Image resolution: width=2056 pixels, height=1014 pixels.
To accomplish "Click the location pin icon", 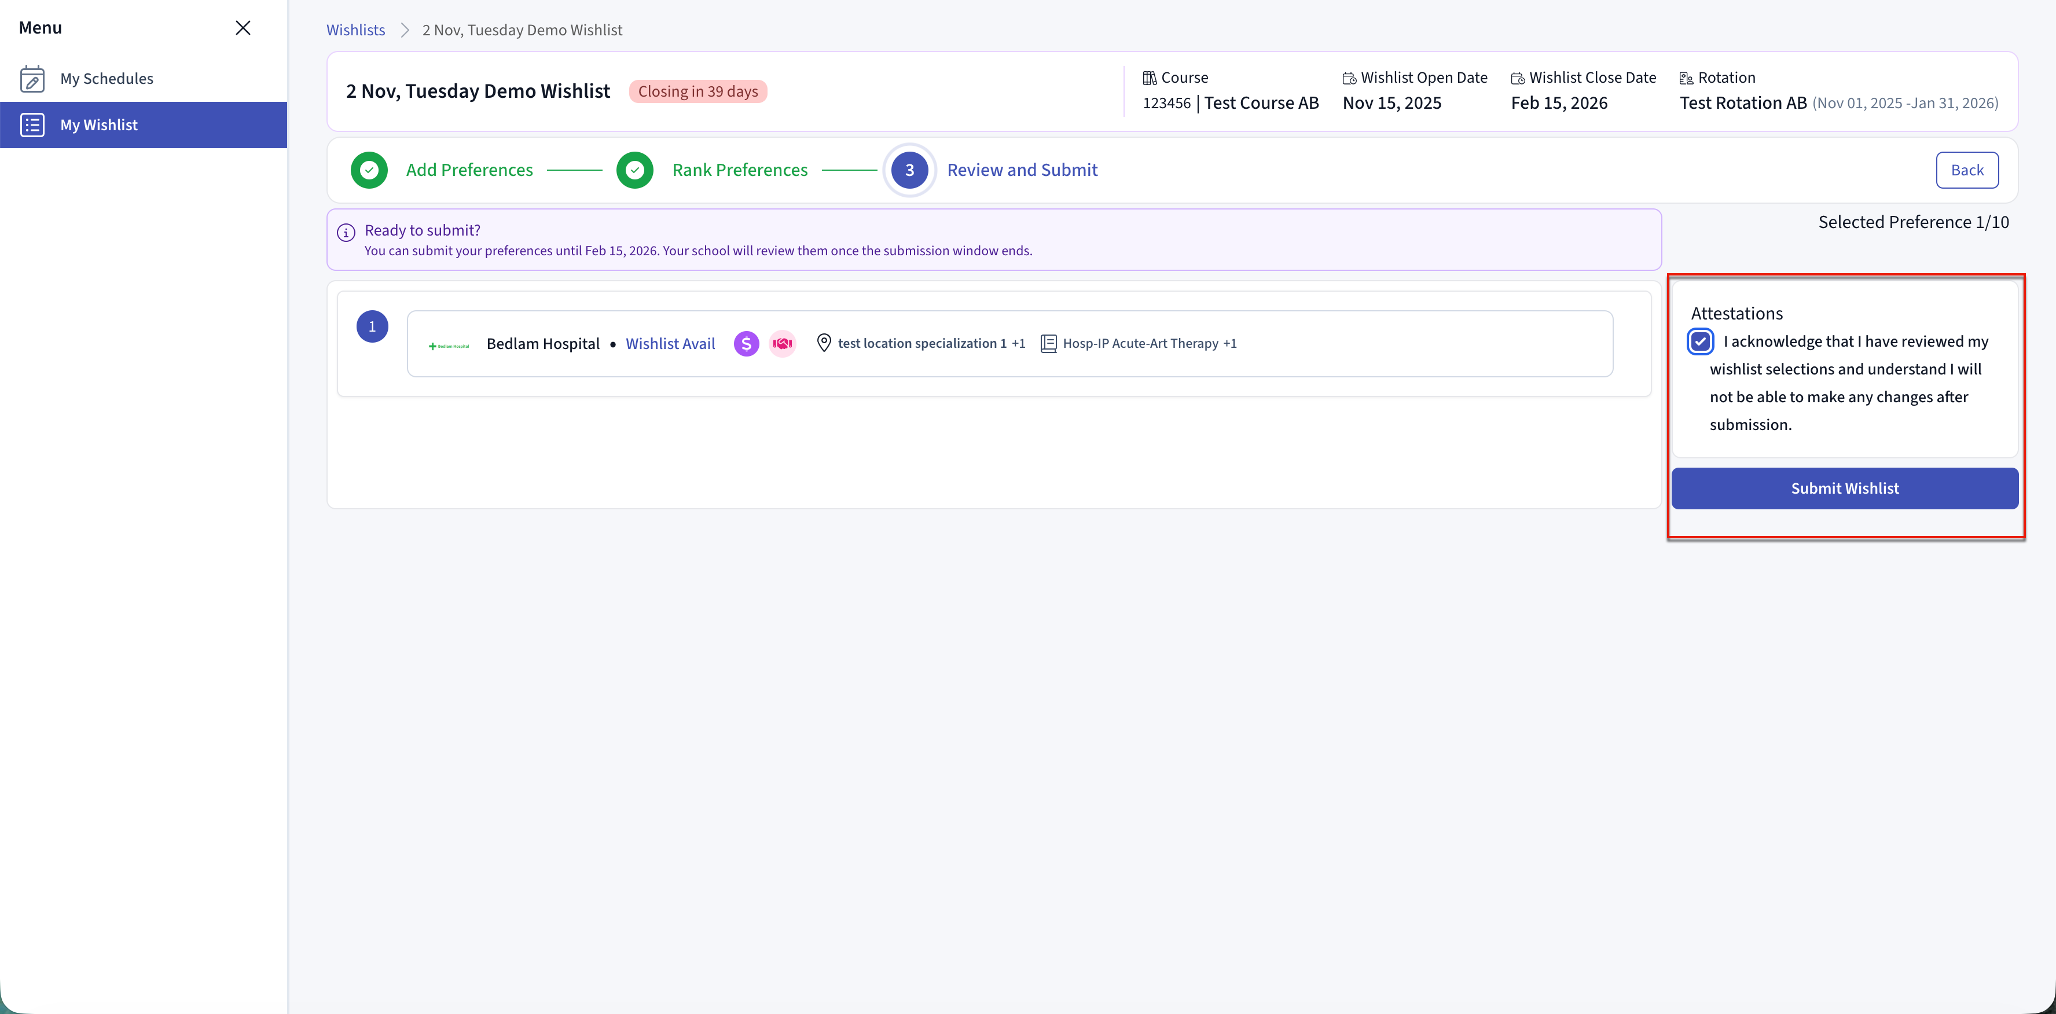I will click(824, 343).
